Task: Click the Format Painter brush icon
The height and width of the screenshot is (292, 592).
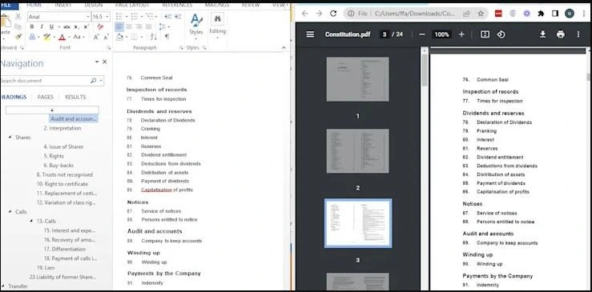Action: click(x=18, y=37)
